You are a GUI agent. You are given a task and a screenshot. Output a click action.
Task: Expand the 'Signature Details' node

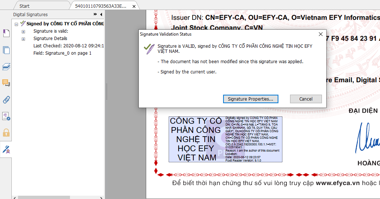(23, 39)
